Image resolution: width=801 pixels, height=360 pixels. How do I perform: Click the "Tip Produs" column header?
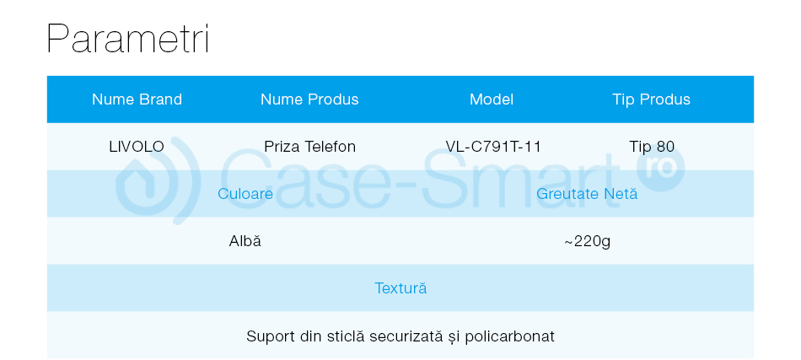(651, 99)
